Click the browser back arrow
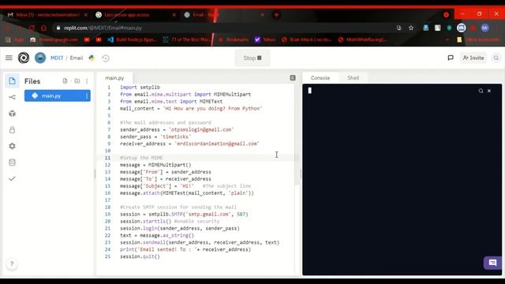 tap(8, 28)
